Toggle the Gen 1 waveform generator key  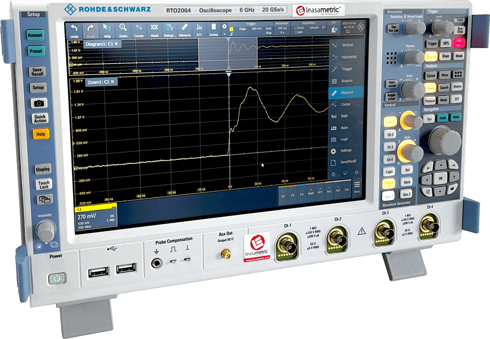point(388,196)
